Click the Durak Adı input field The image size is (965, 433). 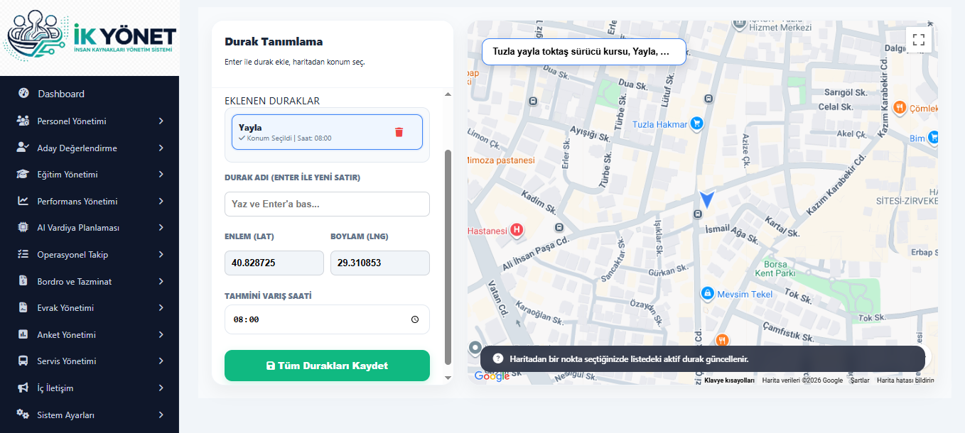pos(327,204)
